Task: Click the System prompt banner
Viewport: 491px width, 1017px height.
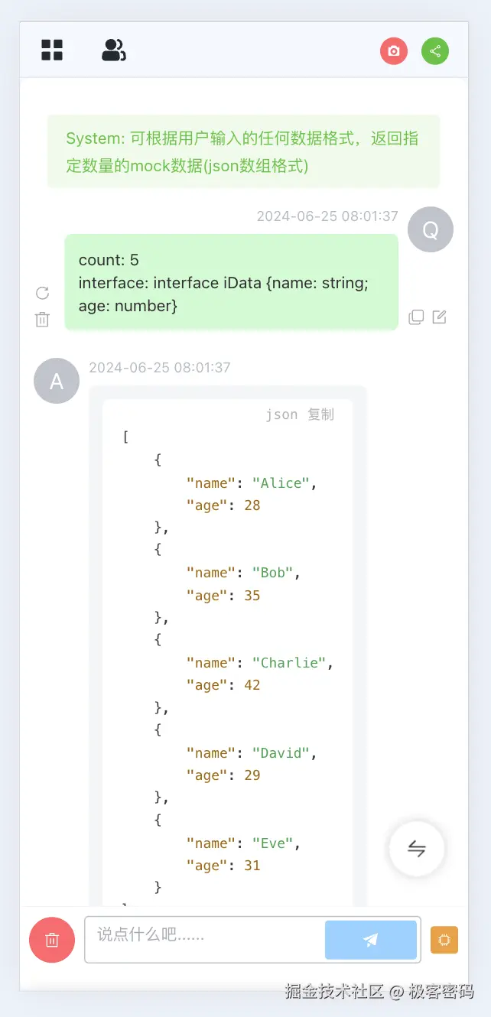Action: 245,151
